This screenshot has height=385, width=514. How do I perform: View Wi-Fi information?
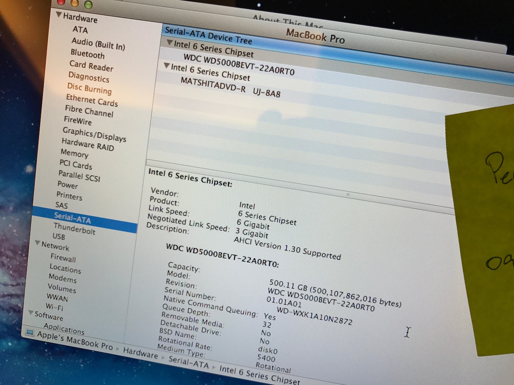point(54,307)
